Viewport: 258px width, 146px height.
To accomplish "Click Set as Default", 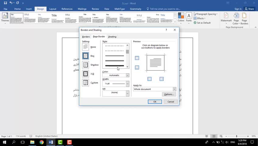I will (x=202, y=23).
